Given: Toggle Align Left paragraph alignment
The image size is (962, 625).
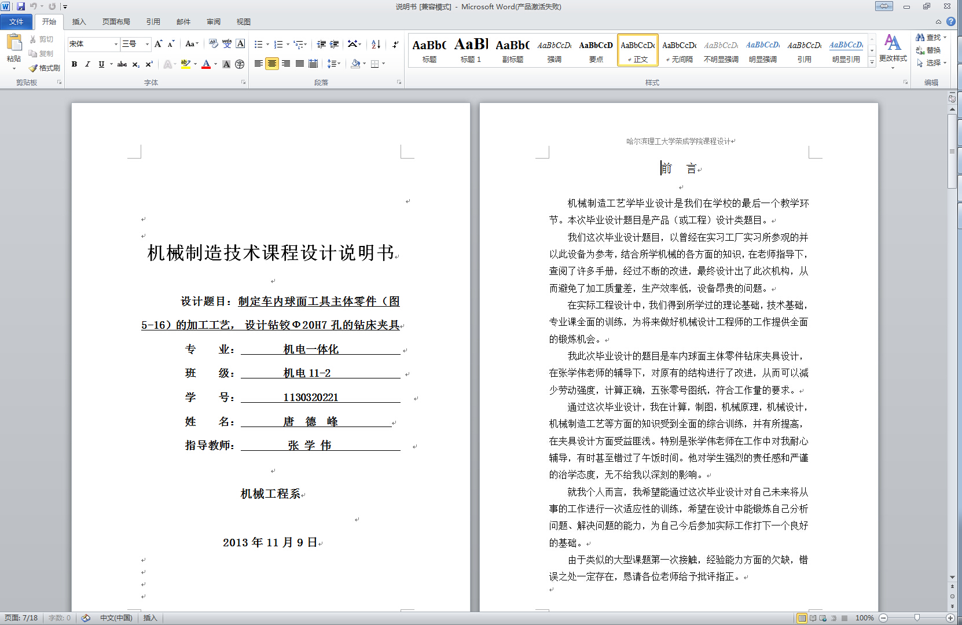Looking at the screenshot, I should [x=258, y=64].
